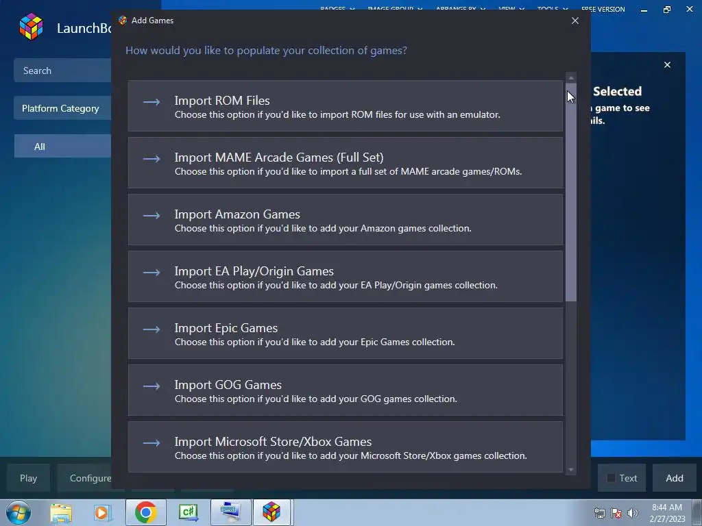The width and height of the screenshot is (702, 526).
Task: Choose the Import ROM Files option
Action: pyautogui.click(x=346, y=106)
